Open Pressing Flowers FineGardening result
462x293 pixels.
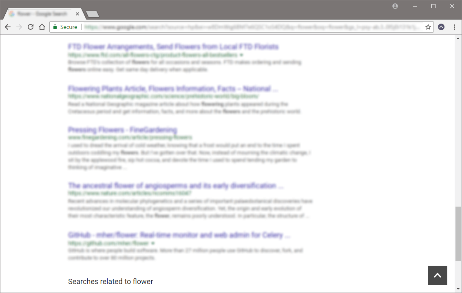[123, 130]
